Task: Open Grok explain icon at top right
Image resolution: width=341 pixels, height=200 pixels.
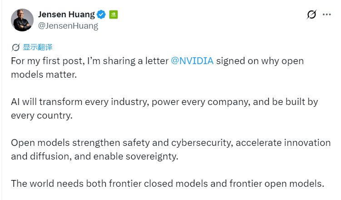Action: [311, 15]
